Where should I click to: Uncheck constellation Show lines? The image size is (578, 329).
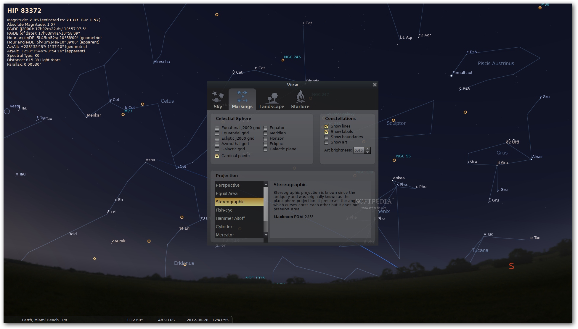coord(326,127)
